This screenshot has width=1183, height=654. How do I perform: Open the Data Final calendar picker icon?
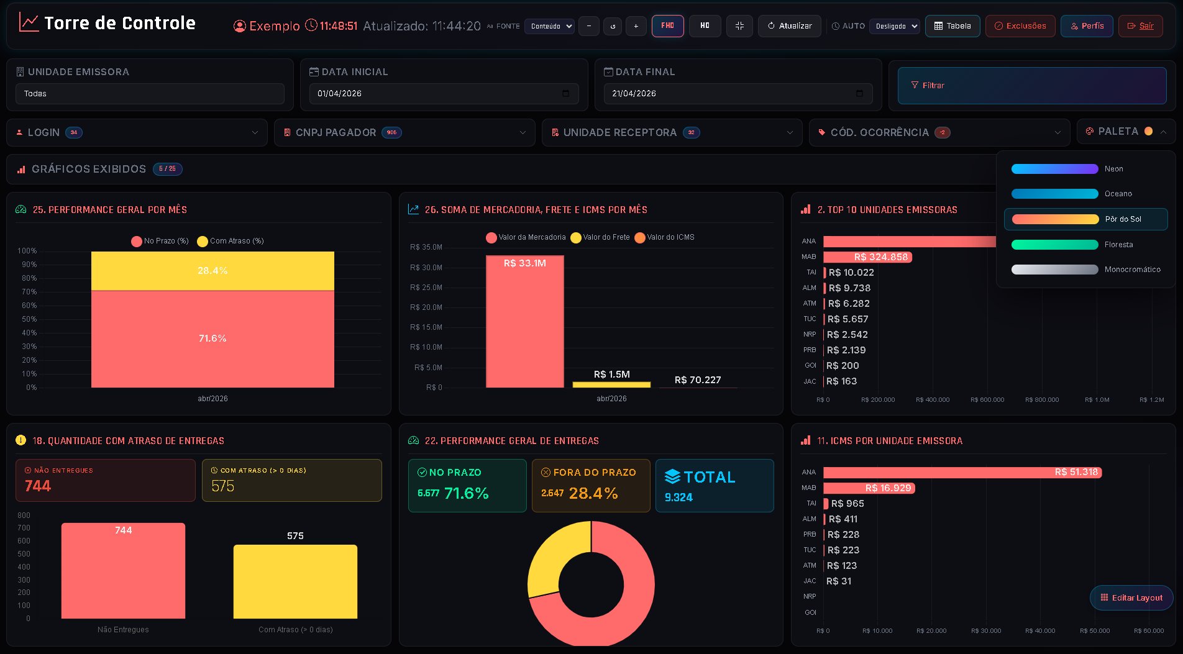pos(859,93)
